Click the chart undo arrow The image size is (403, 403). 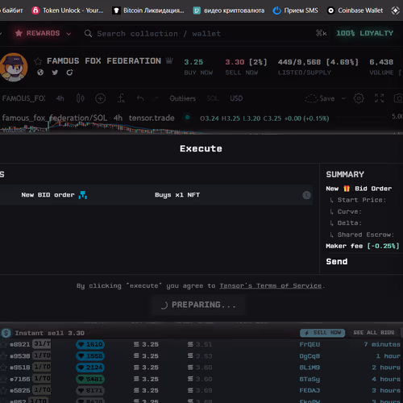click(140, 98)
